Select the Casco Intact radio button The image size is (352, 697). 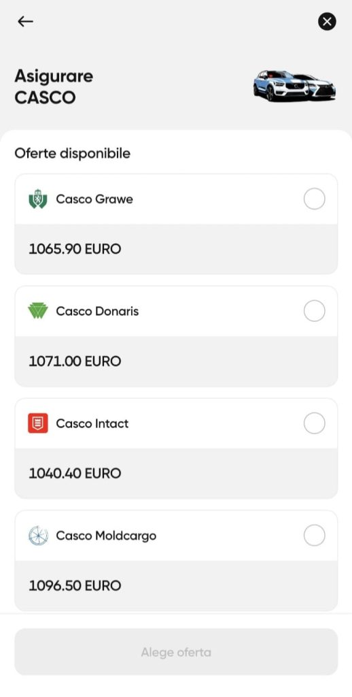314,423
